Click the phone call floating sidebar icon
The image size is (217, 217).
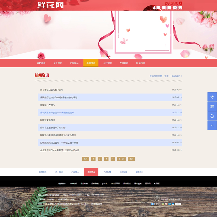212,97
